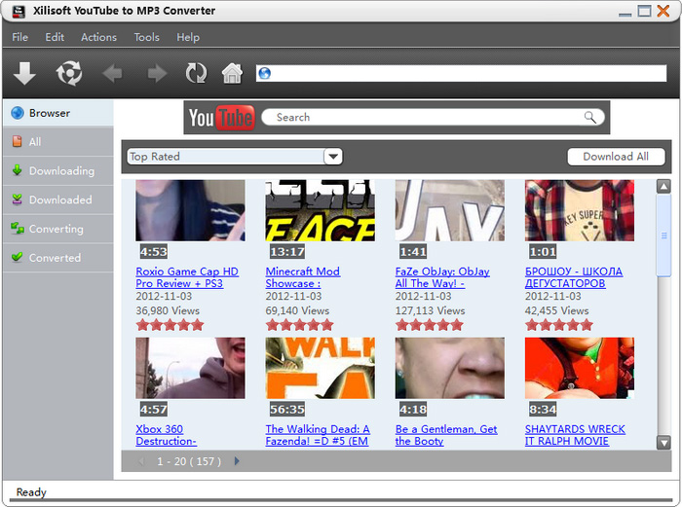Open the SHAYTARDS WRECK IT RALPH MOVIE link
682x507 pixels.
[x=575, y=435]
